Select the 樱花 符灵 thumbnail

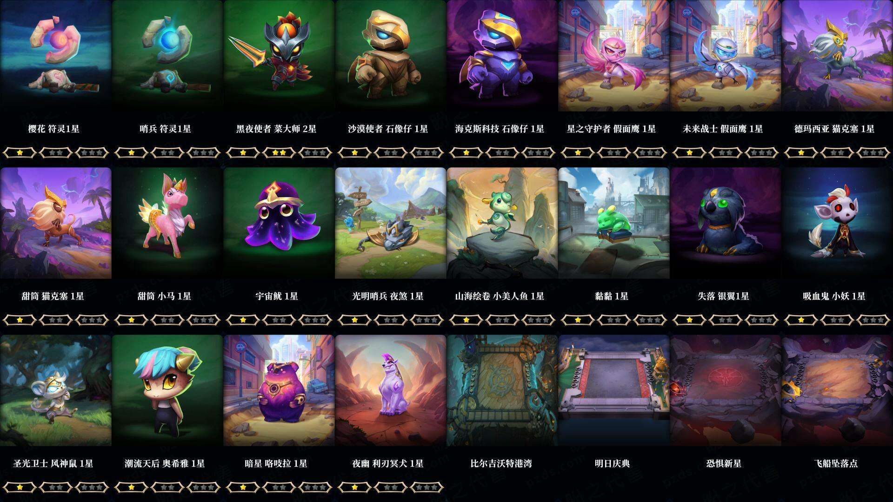pos(55,56)
